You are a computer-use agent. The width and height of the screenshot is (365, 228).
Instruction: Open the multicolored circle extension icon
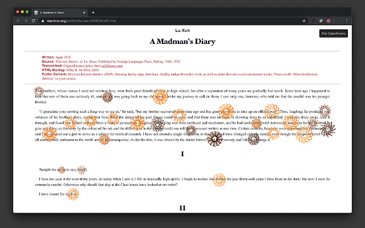321,21
